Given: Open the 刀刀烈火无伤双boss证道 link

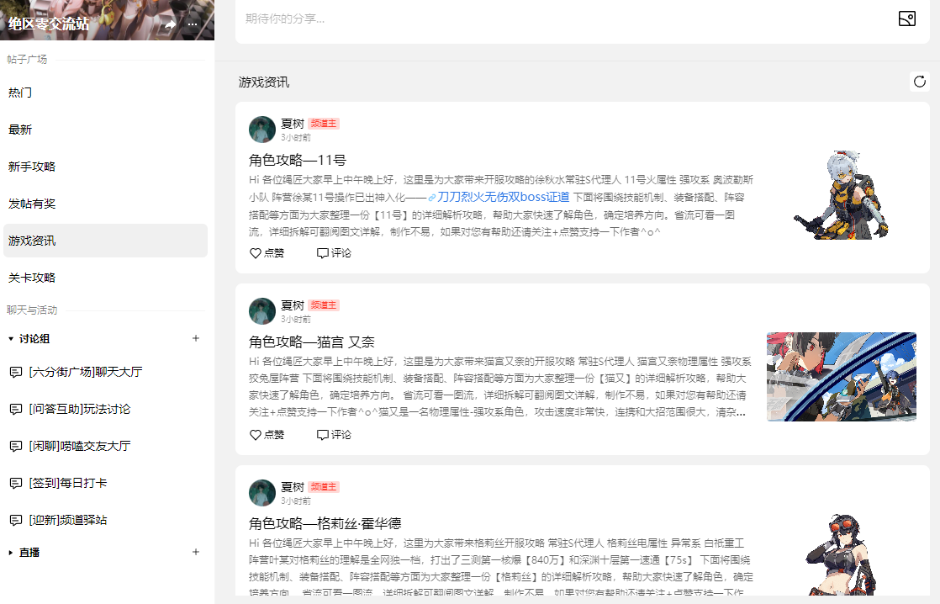Looking at the screenshot, I should coord(503,198).
